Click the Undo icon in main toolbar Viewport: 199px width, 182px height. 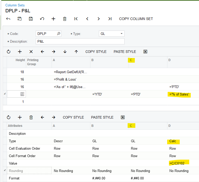pyautogui.click(x=42, y=19)
